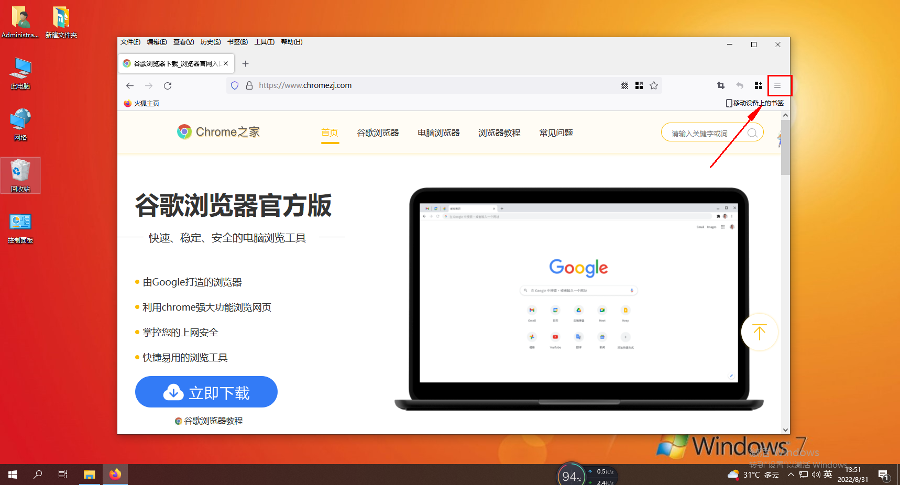Click the 首页 navigation link
The image size is (900, 485).
pos(330,133)
